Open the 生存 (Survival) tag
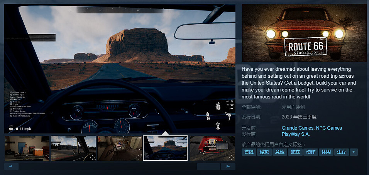This screenshot has width=369, height=175. click(x=341, y=152)
